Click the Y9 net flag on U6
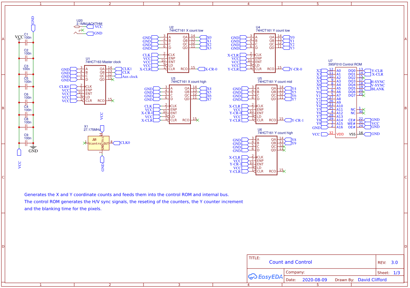Viewport: 410px width, 288px height. 291,143
